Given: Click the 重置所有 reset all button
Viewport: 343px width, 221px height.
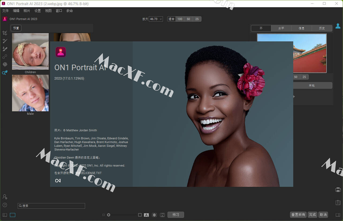Looking at the screenshot, I should coord(298,215).
